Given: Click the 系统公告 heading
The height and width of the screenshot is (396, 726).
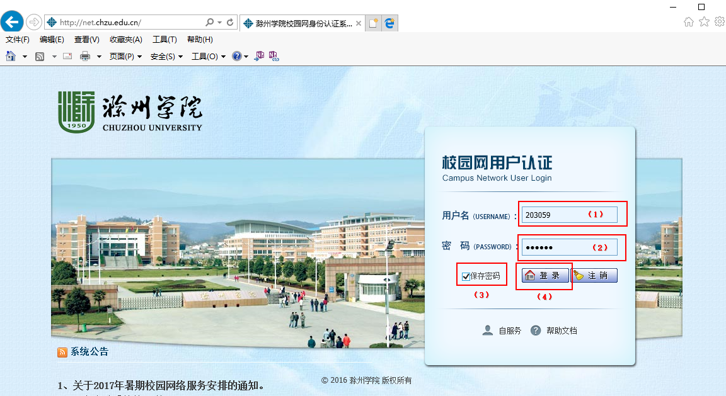Looking at the screenshot, I should pos(89,352).
